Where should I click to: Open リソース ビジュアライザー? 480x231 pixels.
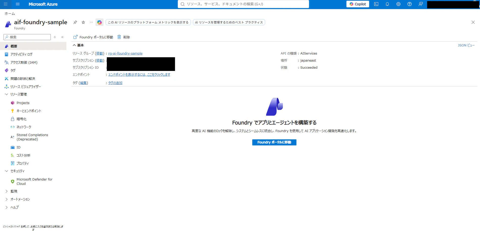33,87
